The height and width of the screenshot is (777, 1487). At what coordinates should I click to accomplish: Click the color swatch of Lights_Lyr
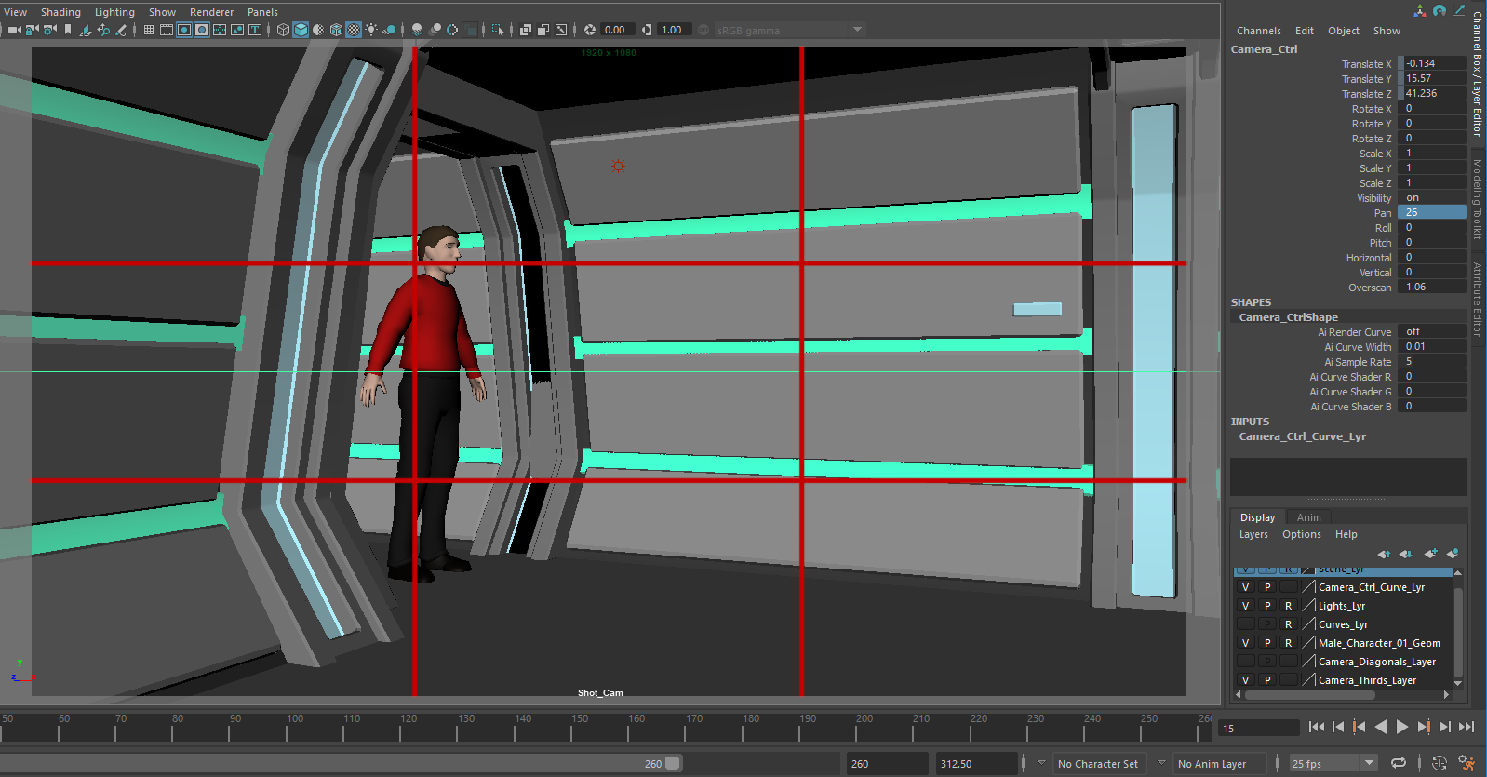pos(1308,606)
